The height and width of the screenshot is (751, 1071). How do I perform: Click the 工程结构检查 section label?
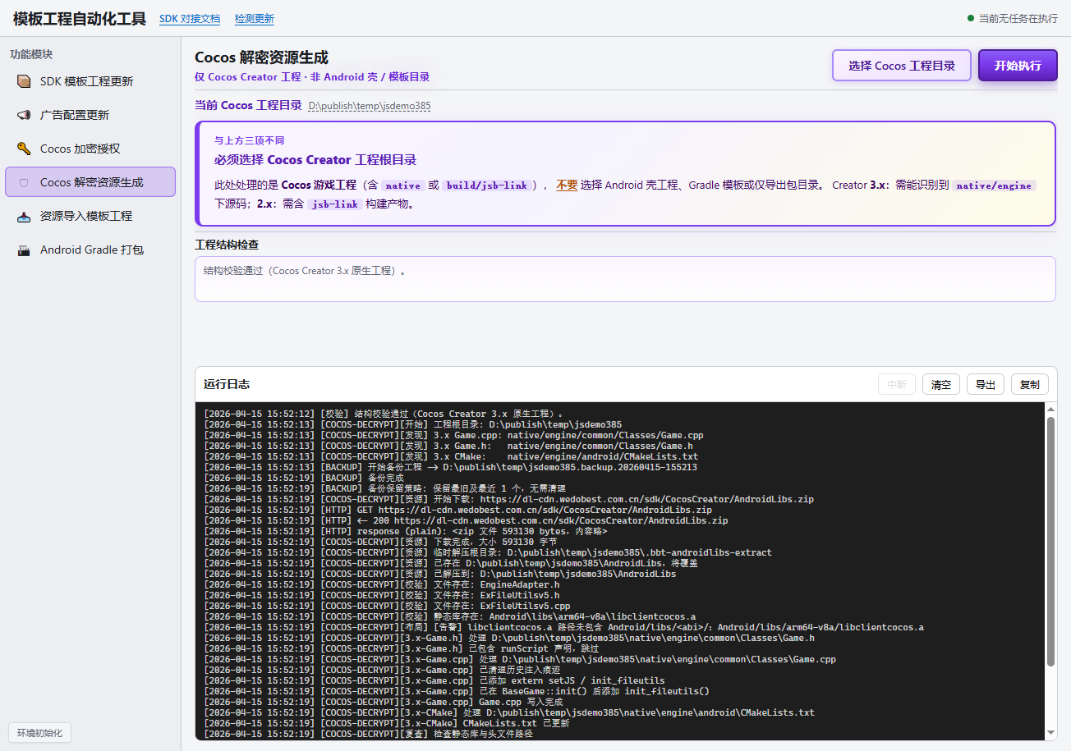pos(228,245)
